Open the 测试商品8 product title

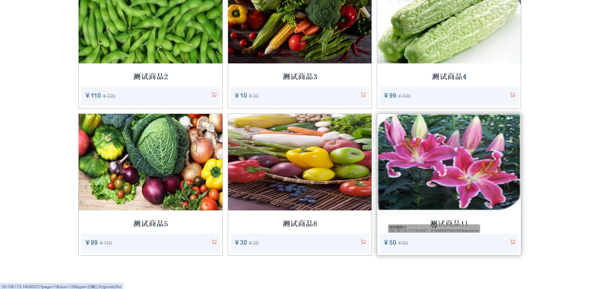click(x=300, y=224)
